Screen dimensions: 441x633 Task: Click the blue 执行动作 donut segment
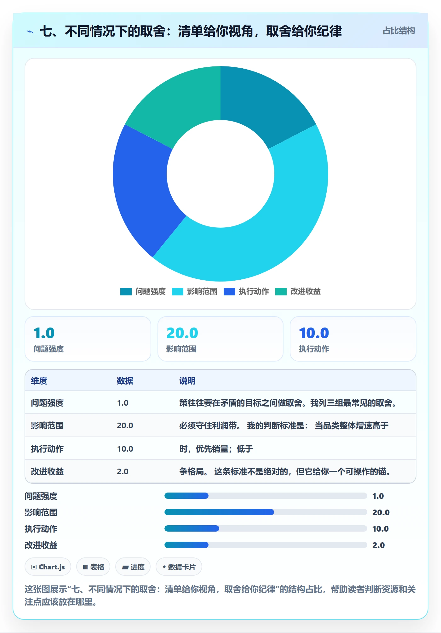tap(142, 186)
